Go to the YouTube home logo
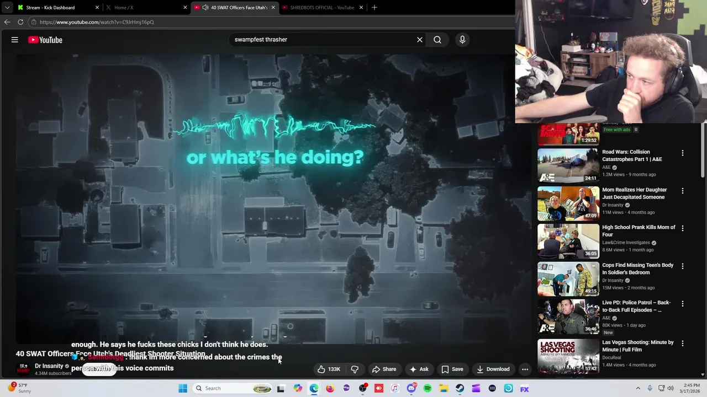 [45, 40]
